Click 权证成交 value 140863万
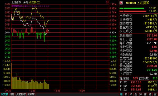The image size is (158, 96). click(151, 31)
